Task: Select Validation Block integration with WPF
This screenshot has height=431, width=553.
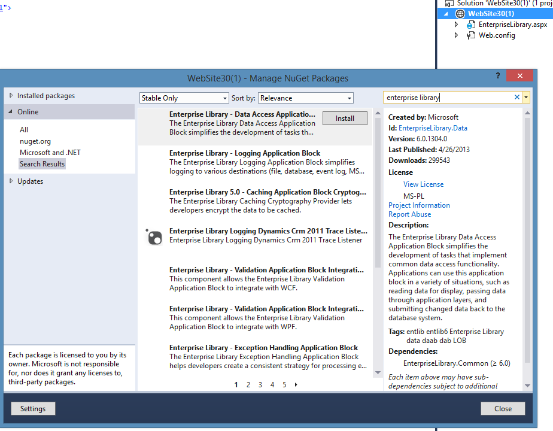Action: [x=255, y=318]
